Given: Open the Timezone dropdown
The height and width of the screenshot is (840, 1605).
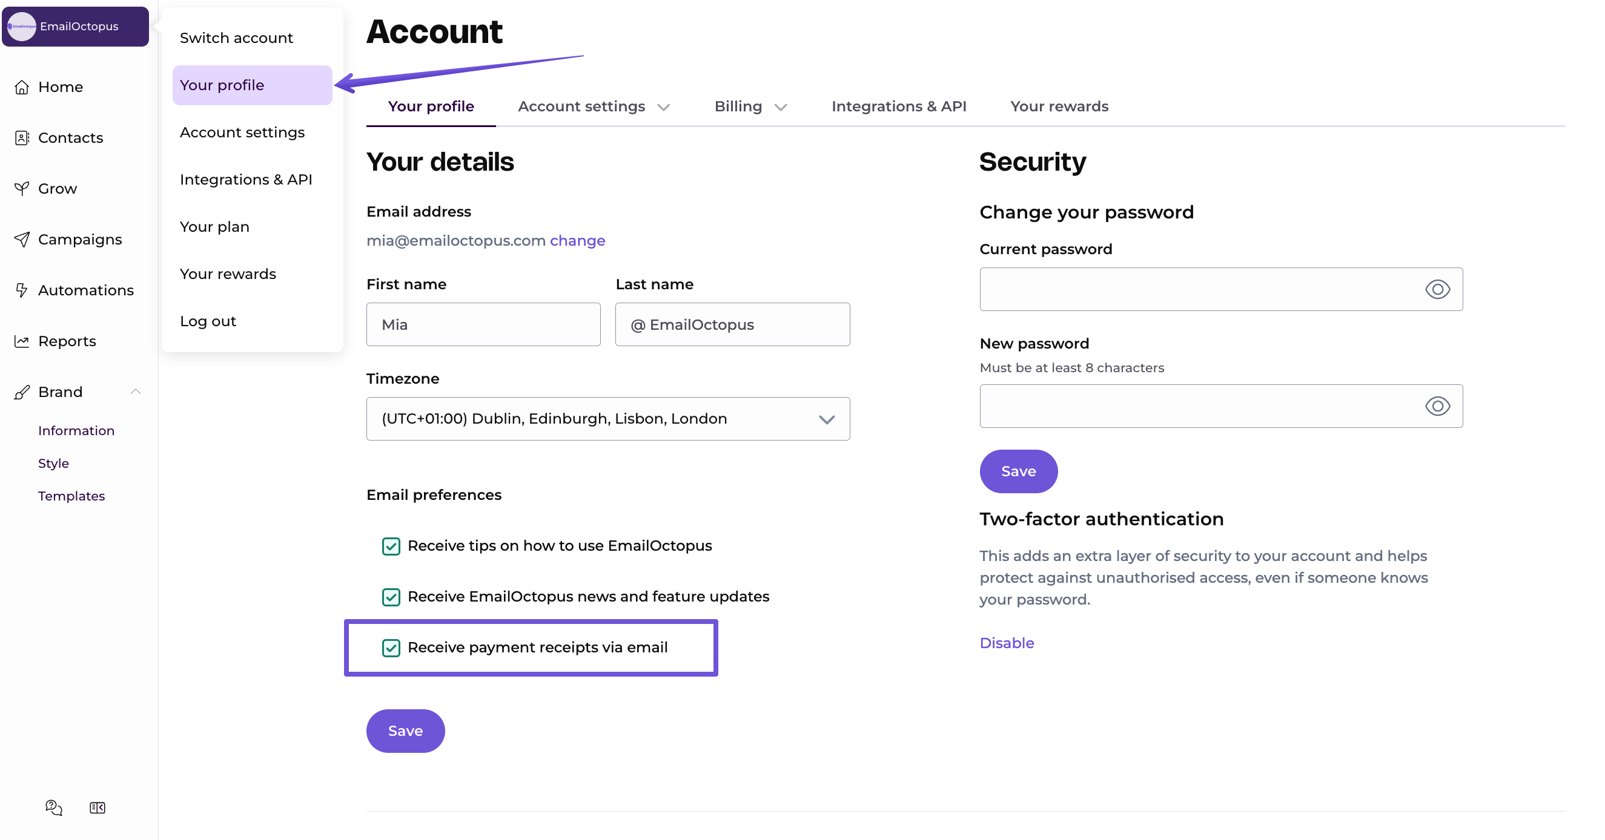Looking at the screenshot, I should (608, 419).
